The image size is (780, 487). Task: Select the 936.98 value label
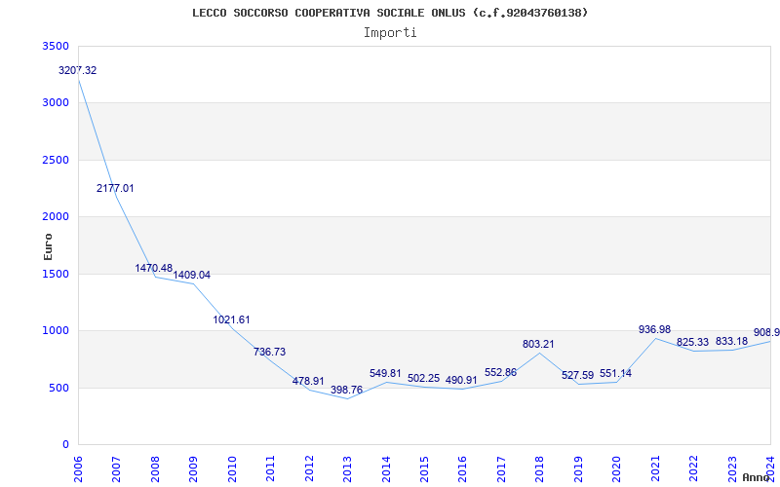(x=654, y=329)
